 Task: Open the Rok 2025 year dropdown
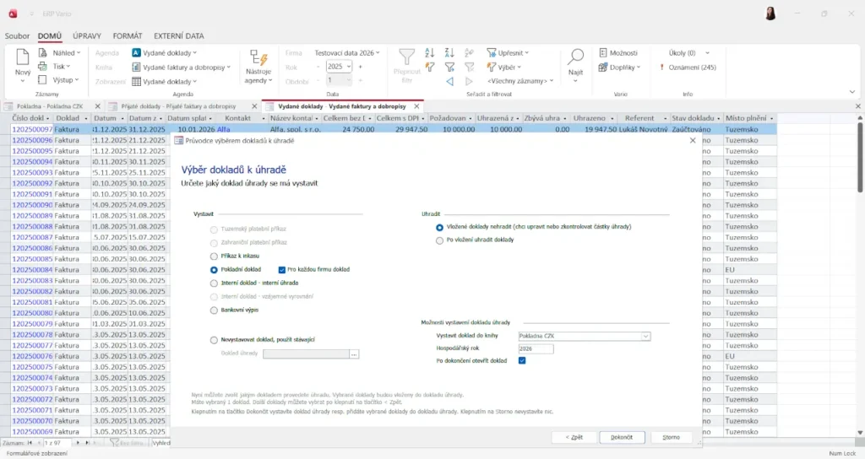pyautogui.click(x=348, y=66)
